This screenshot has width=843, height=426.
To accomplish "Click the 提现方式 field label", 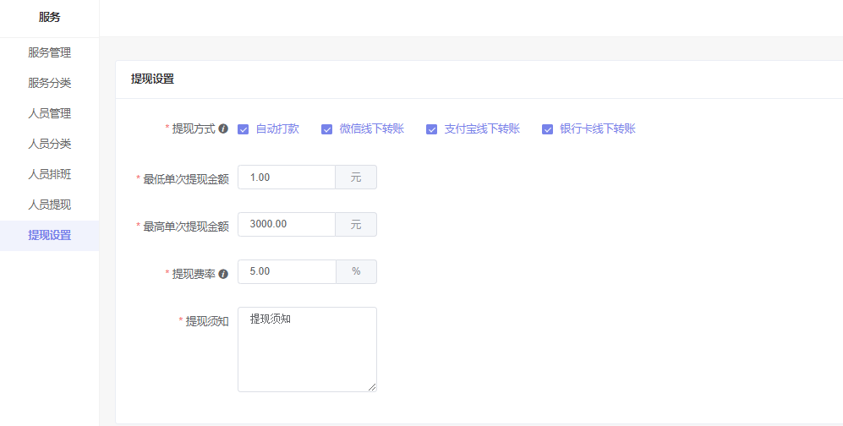I will (194, 129).
